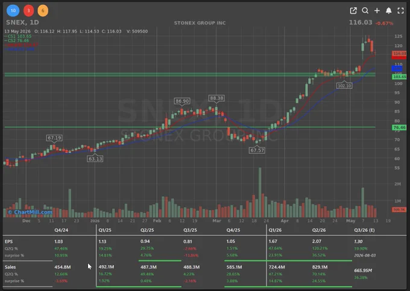410x291 pixels.
Task: Click the Q4/25 column header
Action: 233,230
